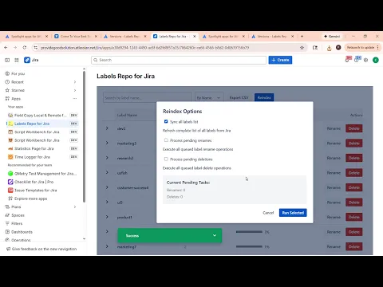Click site information icon in address bar
Viewport: 383px width, 287px height.
click(x=35, y=48)
